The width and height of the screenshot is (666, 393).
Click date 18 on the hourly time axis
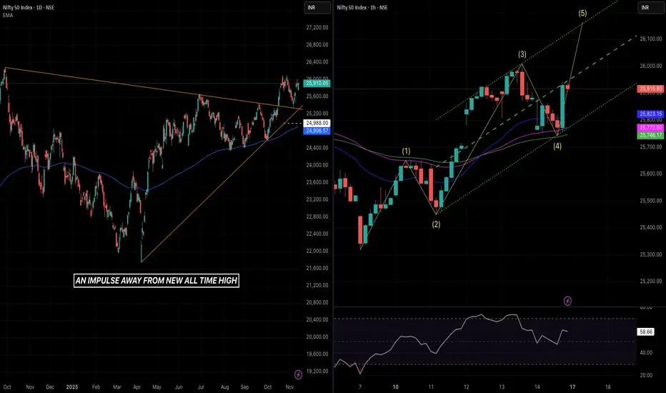(608, 387)
